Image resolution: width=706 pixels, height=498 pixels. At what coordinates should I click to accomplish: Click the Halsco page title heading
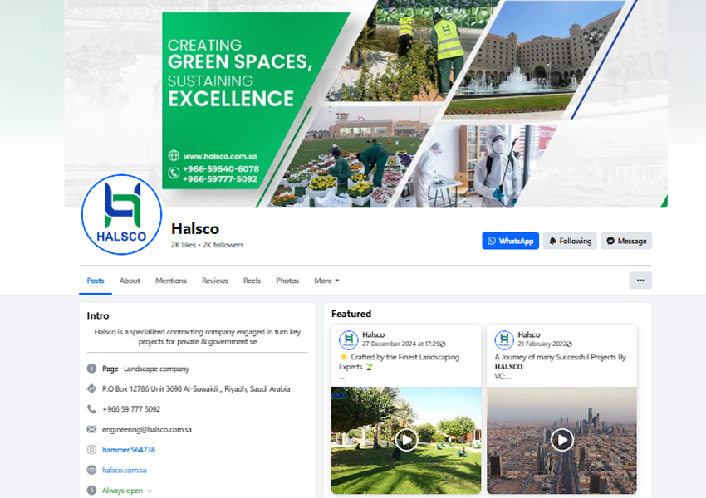point(195,228)
